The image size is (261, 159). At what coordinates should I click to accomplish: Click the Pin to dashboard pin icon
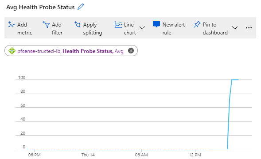click(197, 24)
